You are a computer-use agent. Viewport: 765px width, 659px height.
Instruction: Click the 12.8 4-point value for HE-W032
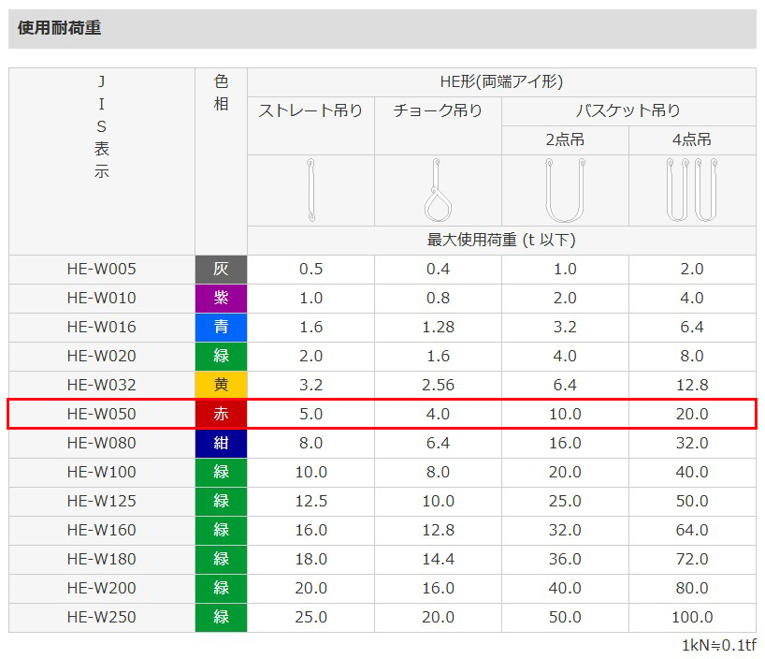click(x=692, y=385)
